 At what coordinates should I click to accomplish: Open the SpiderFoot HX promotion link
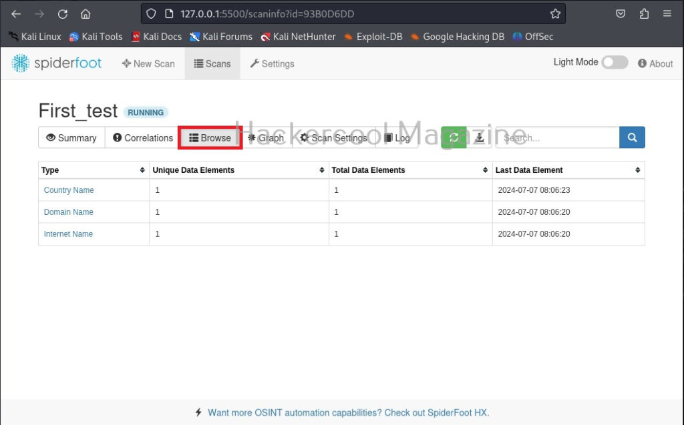click(348, 413)
